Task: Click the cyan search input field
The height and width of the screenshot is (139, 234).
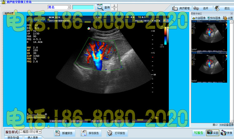Action: (83, 7)
